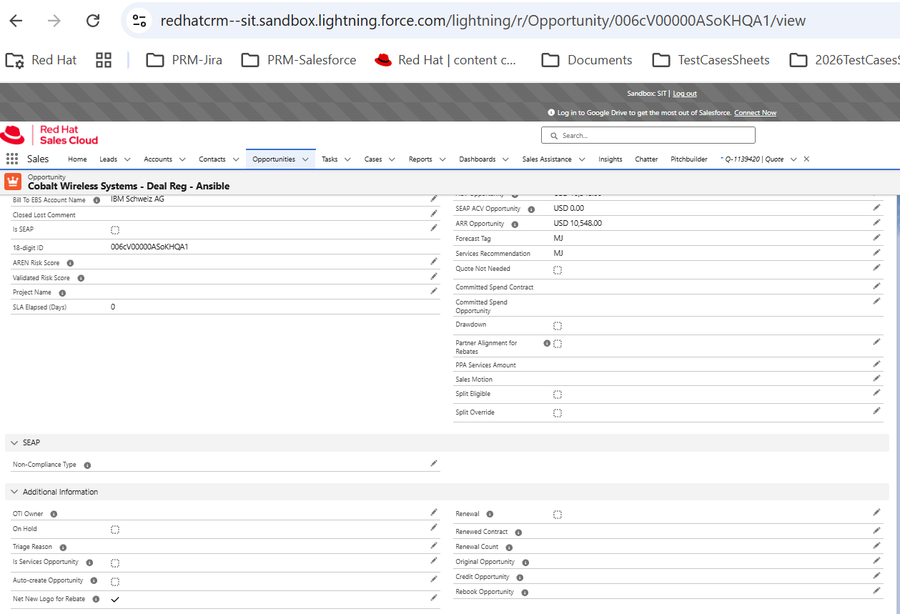
Task: Collapse the Additional Information section
Action: click(x=14, y=492)
